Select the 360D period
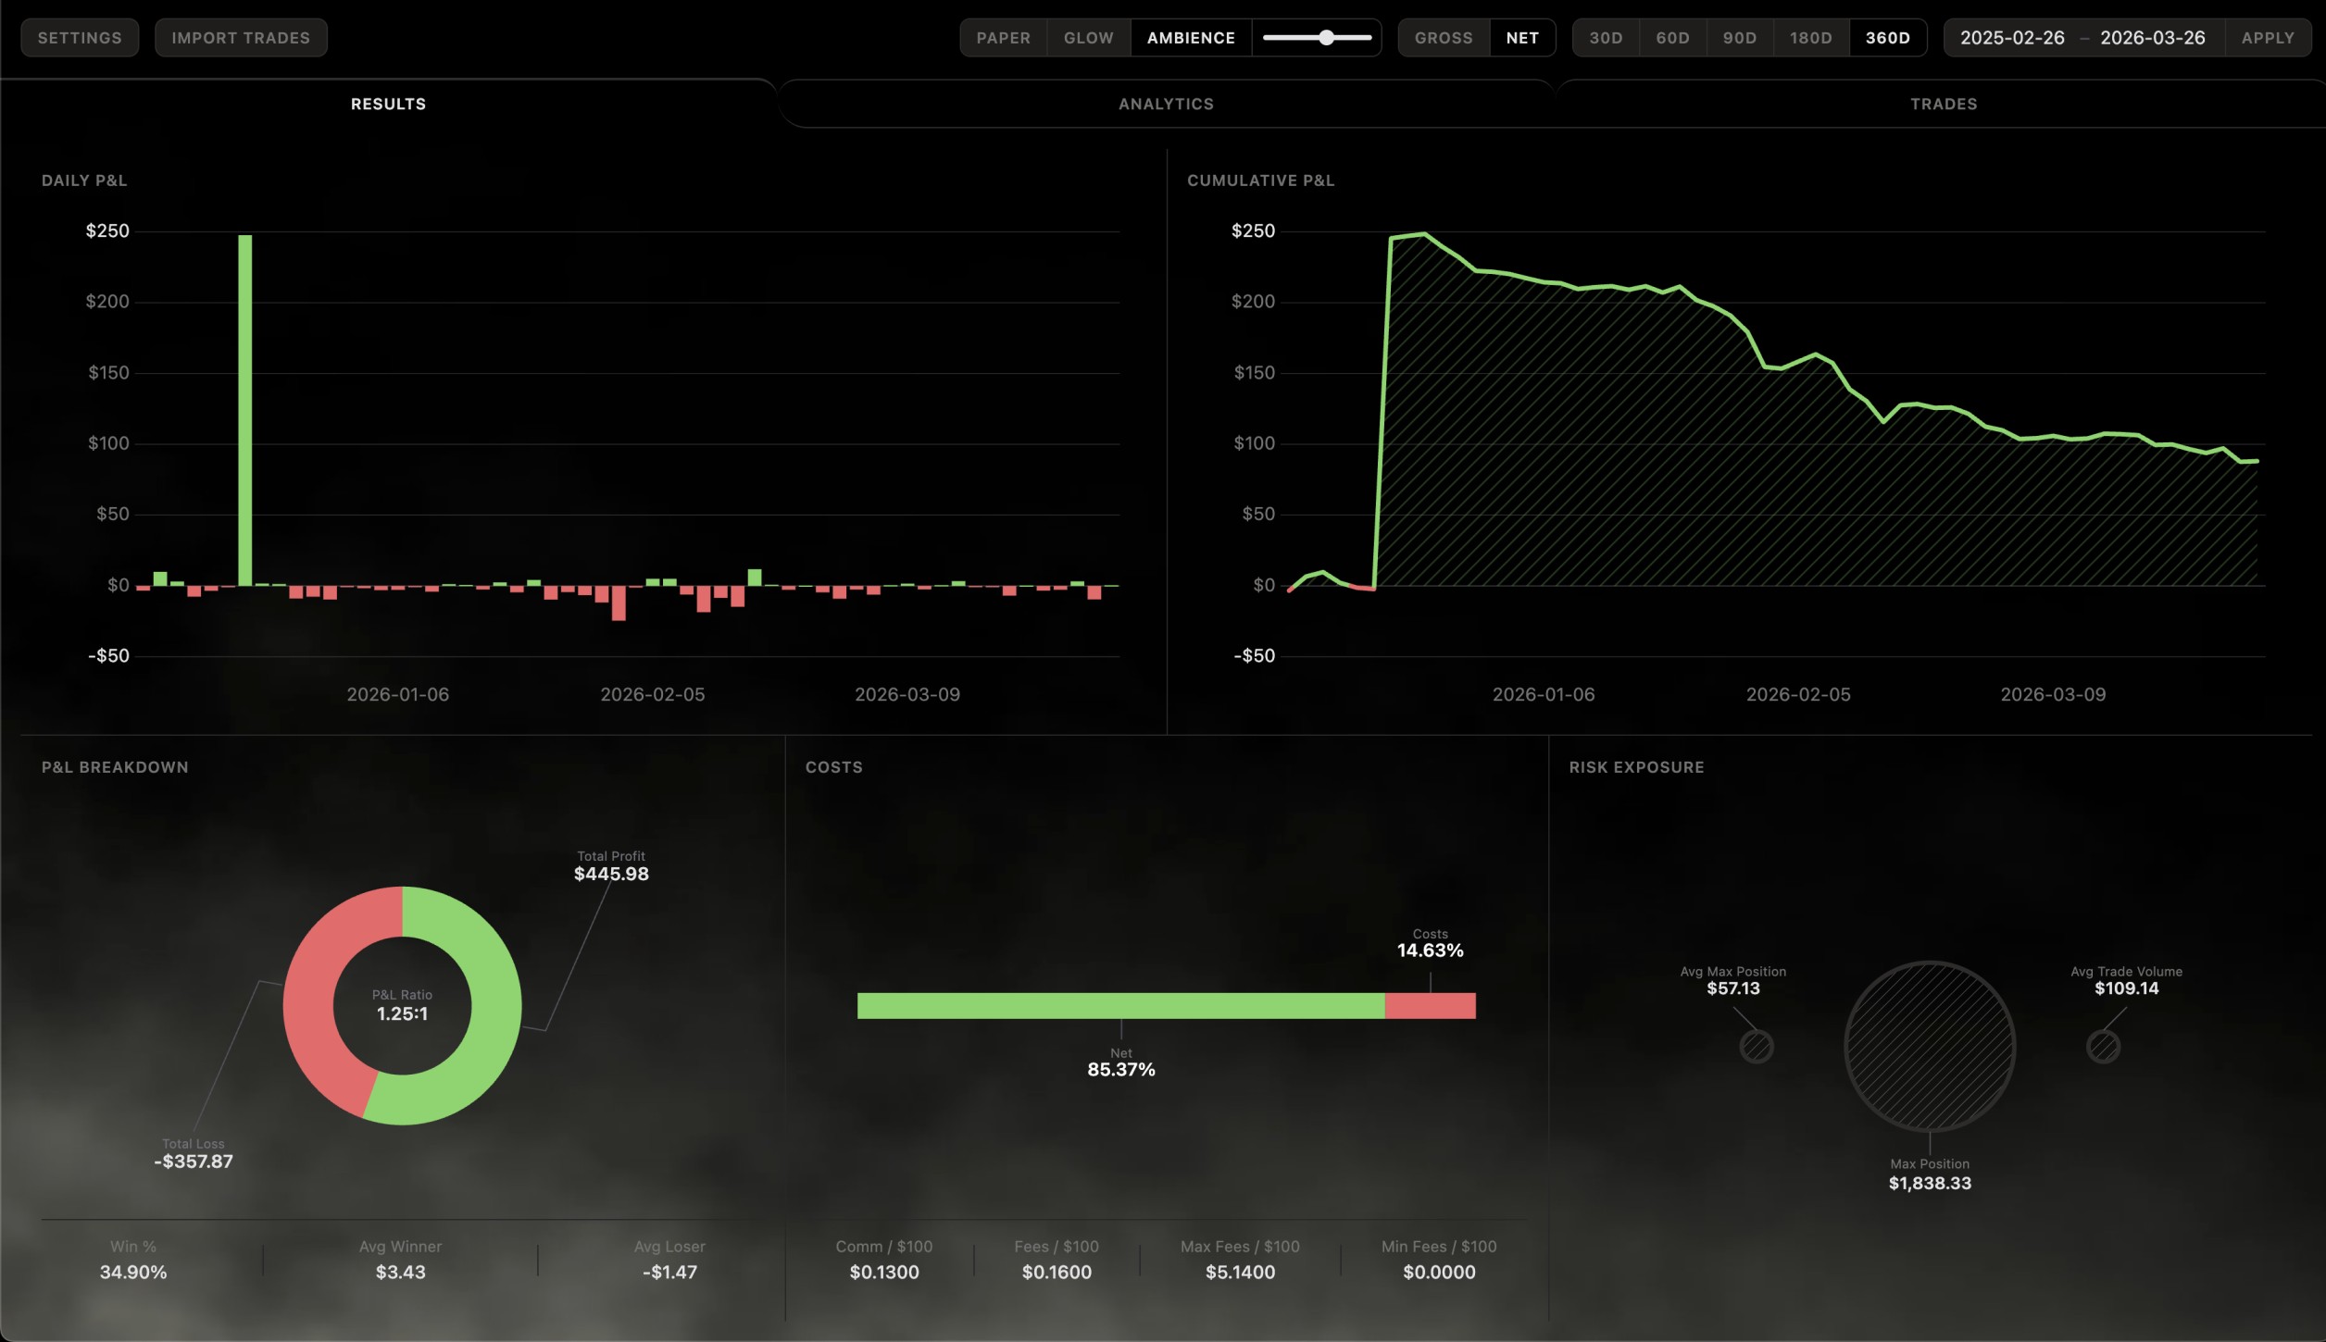Viewport: 2326px width, 1342px height. point(1887,38)
